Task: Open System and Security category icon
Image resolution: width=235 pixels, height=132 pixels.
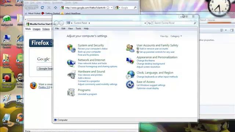Action: [71, 48]
